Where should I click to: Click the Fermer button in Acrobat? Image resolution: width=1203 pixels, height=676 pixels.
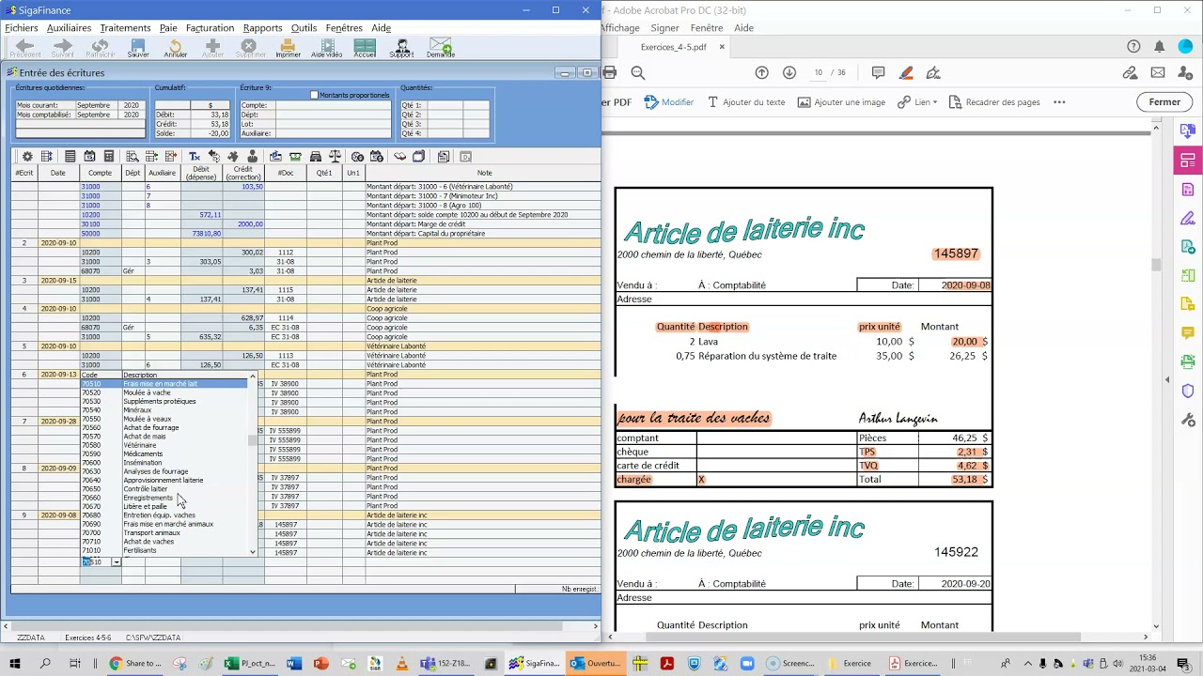[1164, 102]
